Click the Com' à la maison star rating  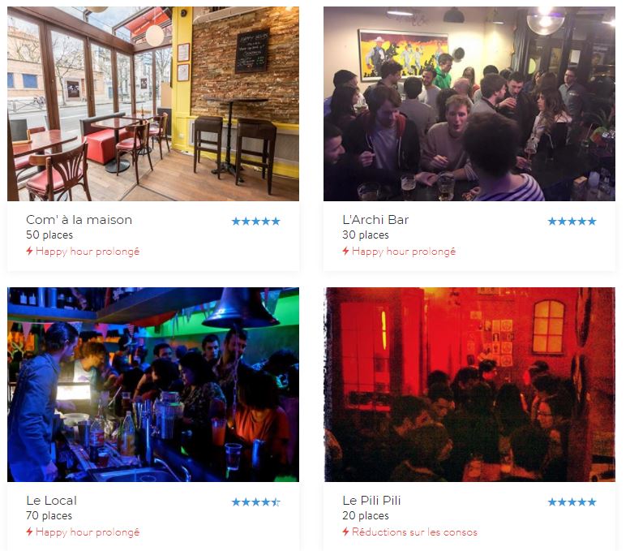pyautogui.click(x=255, y=222)
